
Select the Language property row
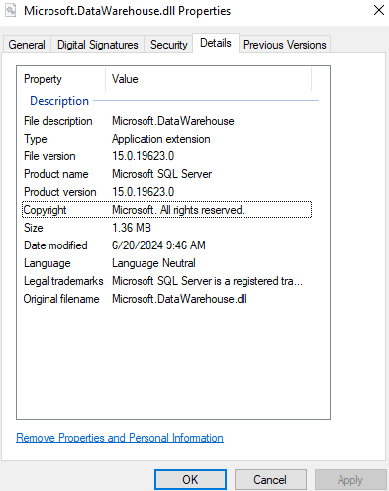167,263
